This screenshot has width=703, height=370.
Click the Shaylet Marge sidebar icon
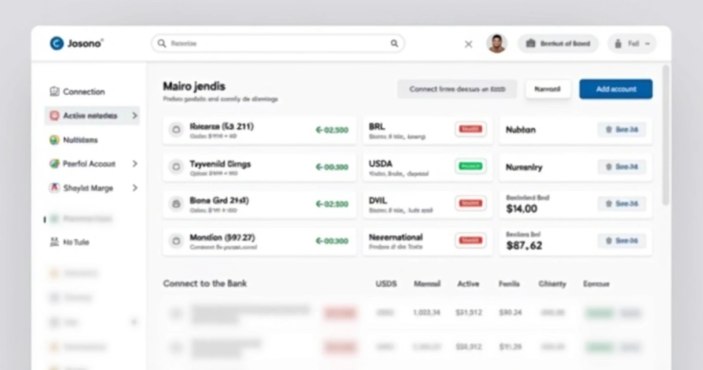pos(54,188)
